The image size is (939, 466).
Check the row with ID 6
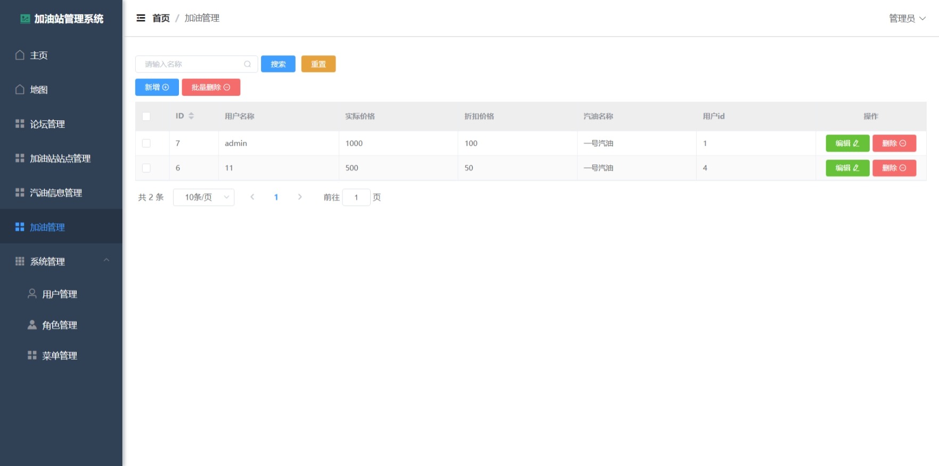point(146,168)
